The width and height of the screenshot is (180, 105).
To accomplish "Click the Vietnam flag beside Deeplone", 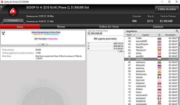I will 159,83.
